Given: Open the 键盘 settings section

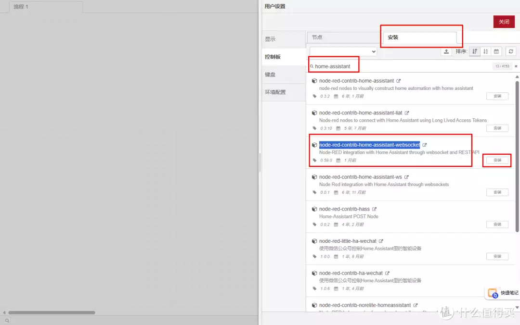Looking at the screenshot, I should tap(284, 75).
